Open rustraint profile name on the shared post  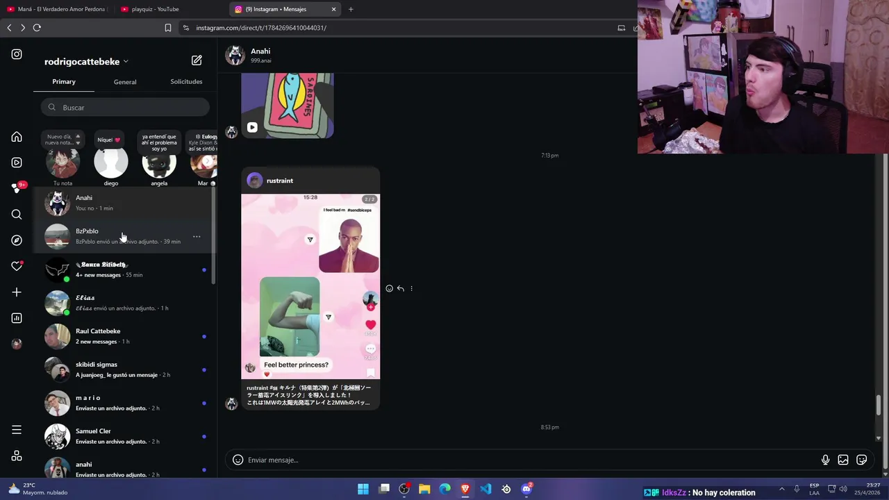(x=280, y=181)
